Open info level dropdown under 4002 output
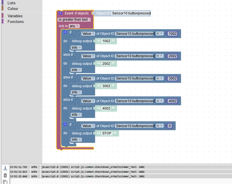This screenshot has height=184, width=232. (x=76, y=115)
